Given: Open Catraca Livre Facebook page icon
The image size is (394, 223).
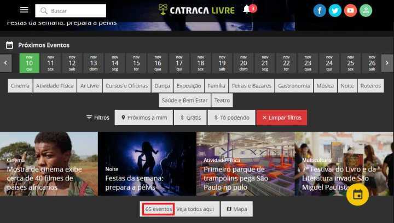Looking at the screenshot, I should 320,10.
